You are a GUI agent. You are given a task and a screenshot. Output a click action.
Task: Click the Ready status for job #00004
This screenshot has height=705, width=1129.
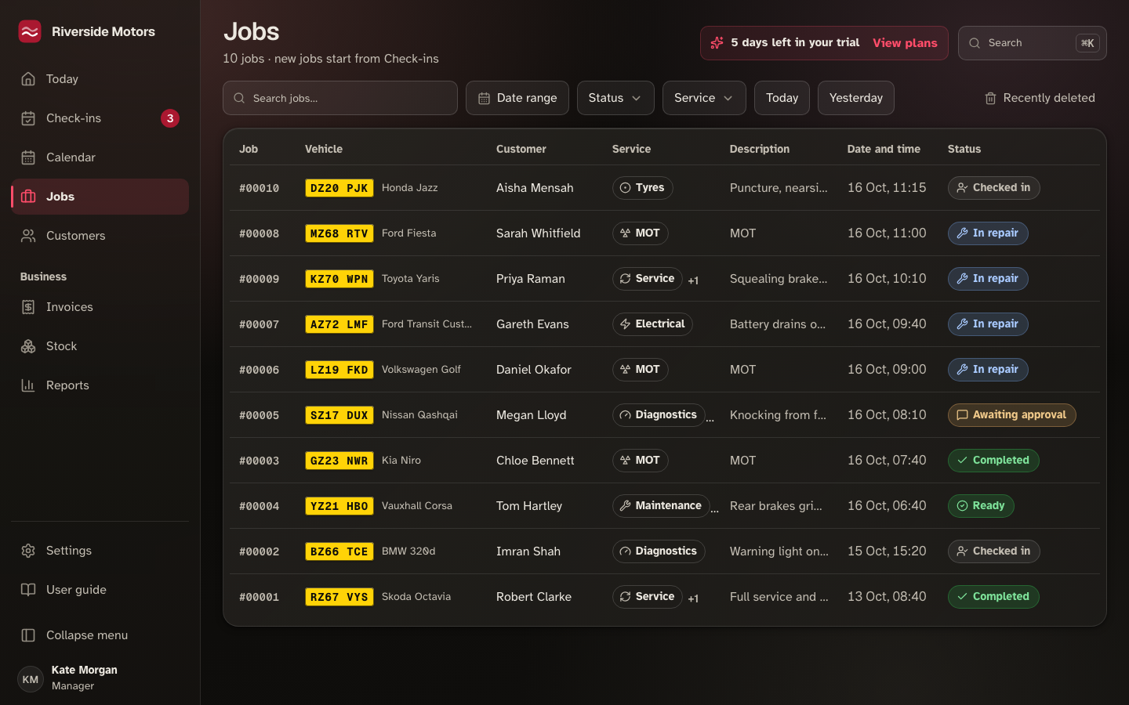(x=981, y=506)
